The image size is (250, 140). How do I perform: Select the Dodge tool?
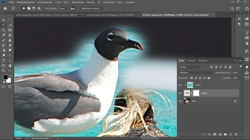4,55
